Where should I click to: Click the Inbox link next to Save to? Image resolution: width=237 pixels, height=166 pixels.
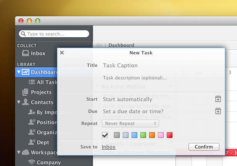coord(108,147)
